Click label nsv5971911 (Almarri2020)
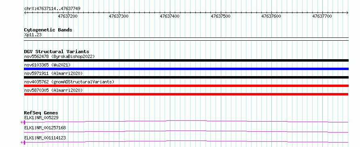Screen dimensions: 360x147 point(53,73)
